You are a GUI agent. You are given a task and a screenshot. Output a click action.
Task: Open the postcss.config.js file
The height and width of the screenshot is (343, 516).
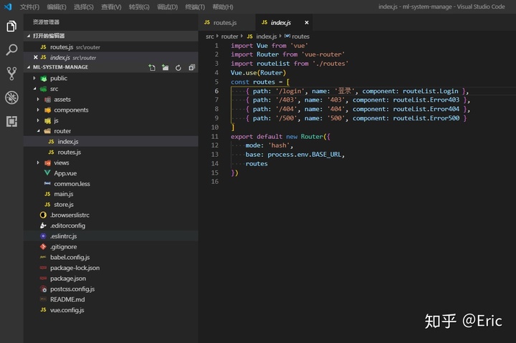(110, 289)
